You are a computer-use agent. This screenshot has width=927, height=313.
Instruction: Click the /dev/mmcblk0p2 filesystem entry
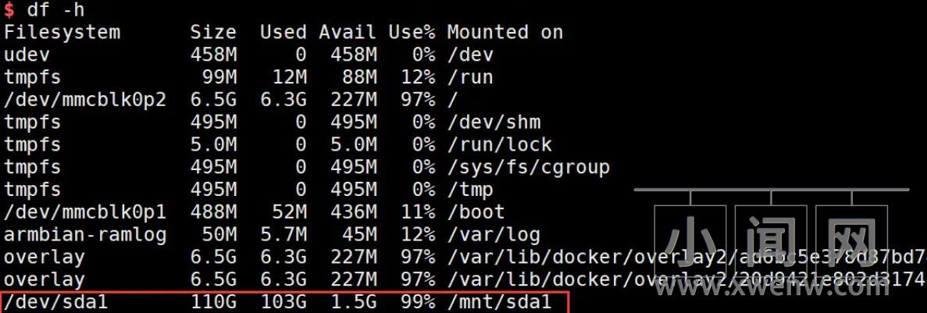click(x=84, y=100)
